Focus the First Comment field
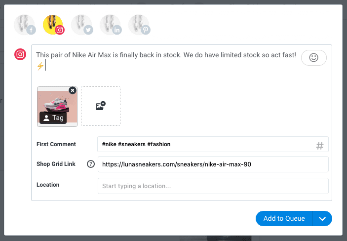 click(213, 144)
